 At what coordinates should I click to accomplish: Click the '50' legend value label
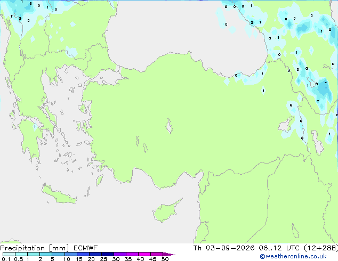click(x=165, y=259)
